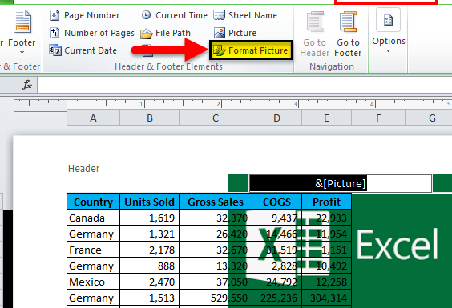The width and height of the screenshot is (452, 308).
Task: Insert Number of Pages element
Action: [x=92, y=33]
